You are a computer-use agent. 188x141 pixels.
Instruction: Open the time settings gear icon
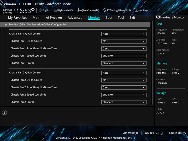[33, 9]
